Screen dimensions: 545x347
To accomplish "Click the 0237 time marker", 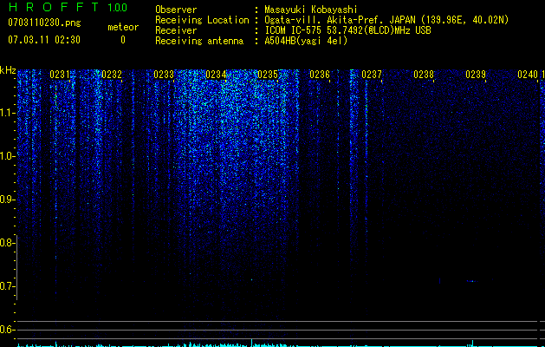I will (372, 75).
